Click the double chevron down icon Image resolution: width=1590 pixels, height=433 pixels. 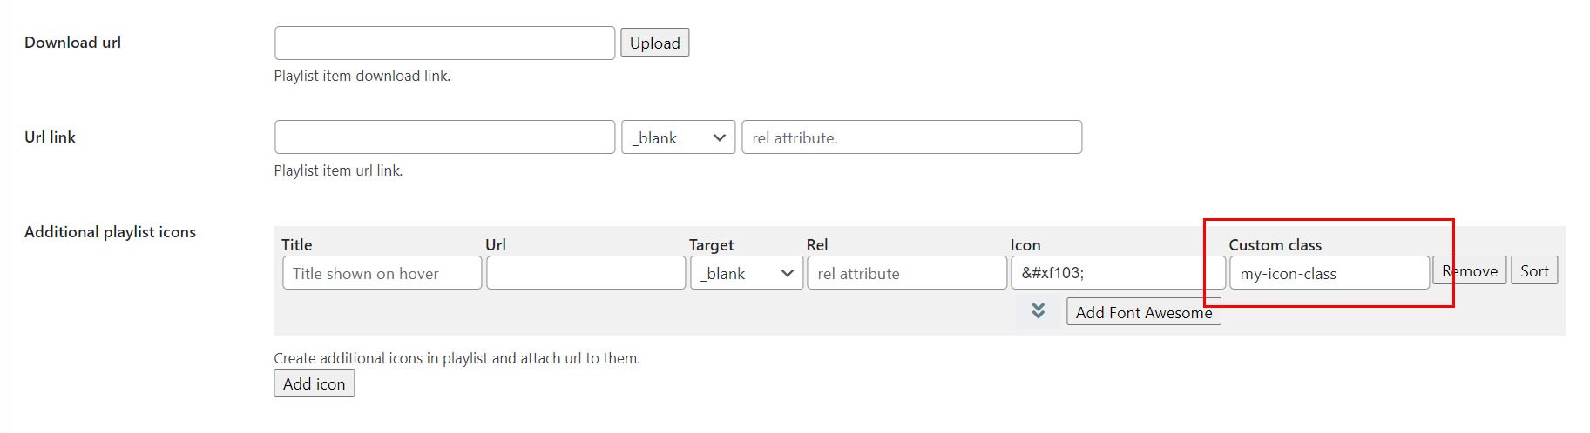(1038, 311)
